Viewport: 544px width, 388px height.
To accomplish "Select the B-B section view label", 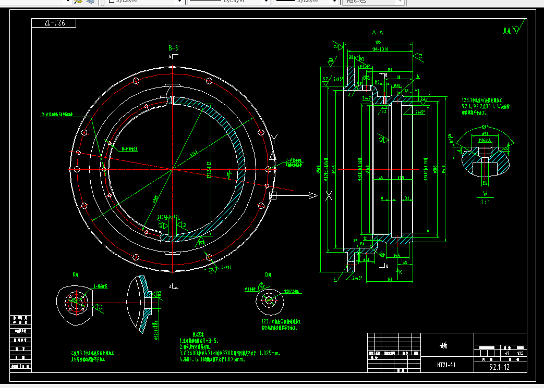I will click(x=174, y=48).
